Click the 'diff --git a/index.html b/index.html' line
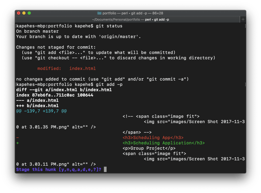The width and height of the screenshot is (261, 193). 64,90
